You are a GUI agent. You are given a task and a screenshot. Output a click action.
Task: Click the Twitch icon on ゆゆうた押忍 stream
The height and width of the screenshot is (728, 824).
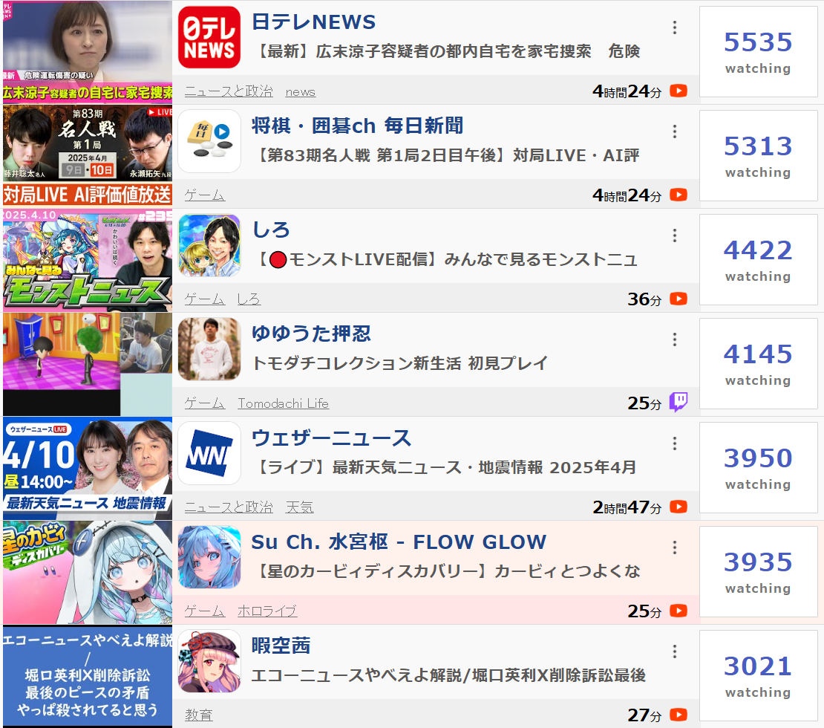click(679, 402)
